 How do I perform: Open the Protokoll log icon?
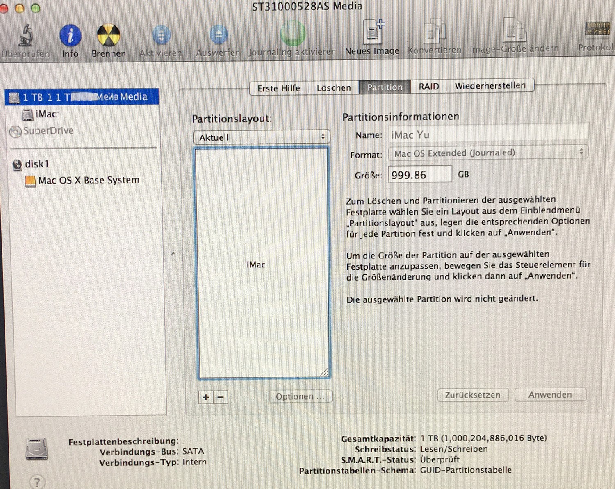point(597,30)
